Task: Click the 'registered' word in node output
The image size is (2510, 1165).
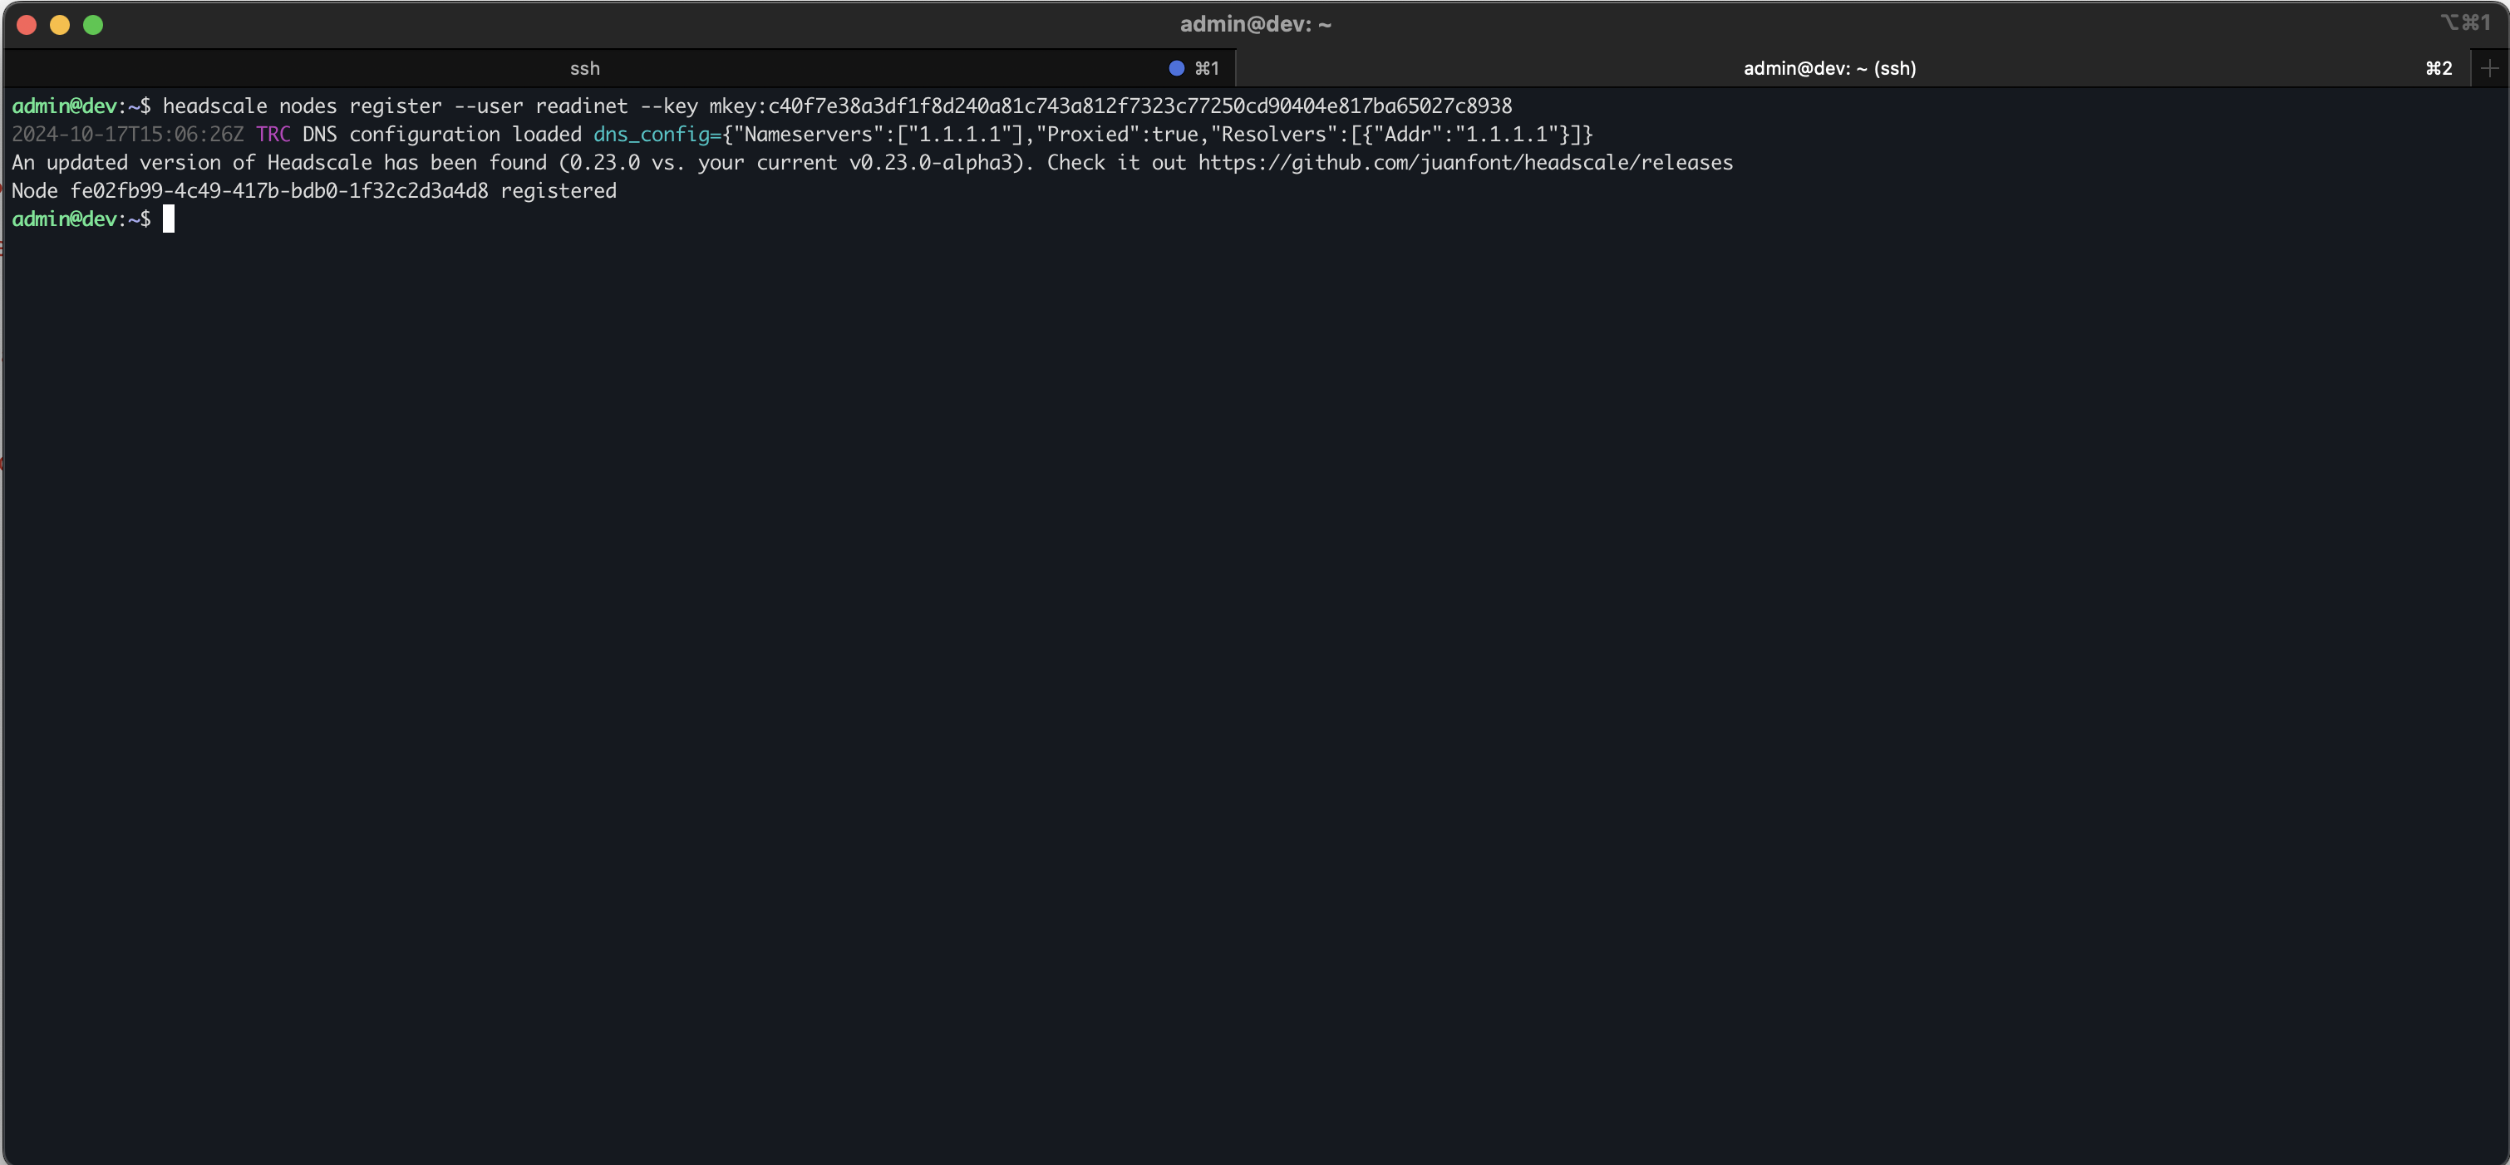Action: point(559,191)
